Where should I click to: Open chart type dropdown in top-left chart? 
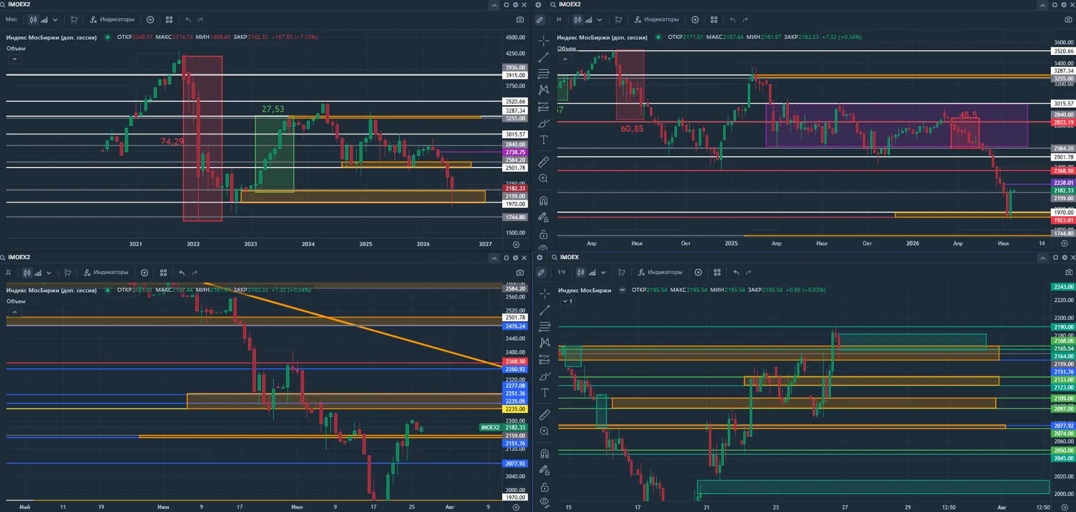coord(55,19)
